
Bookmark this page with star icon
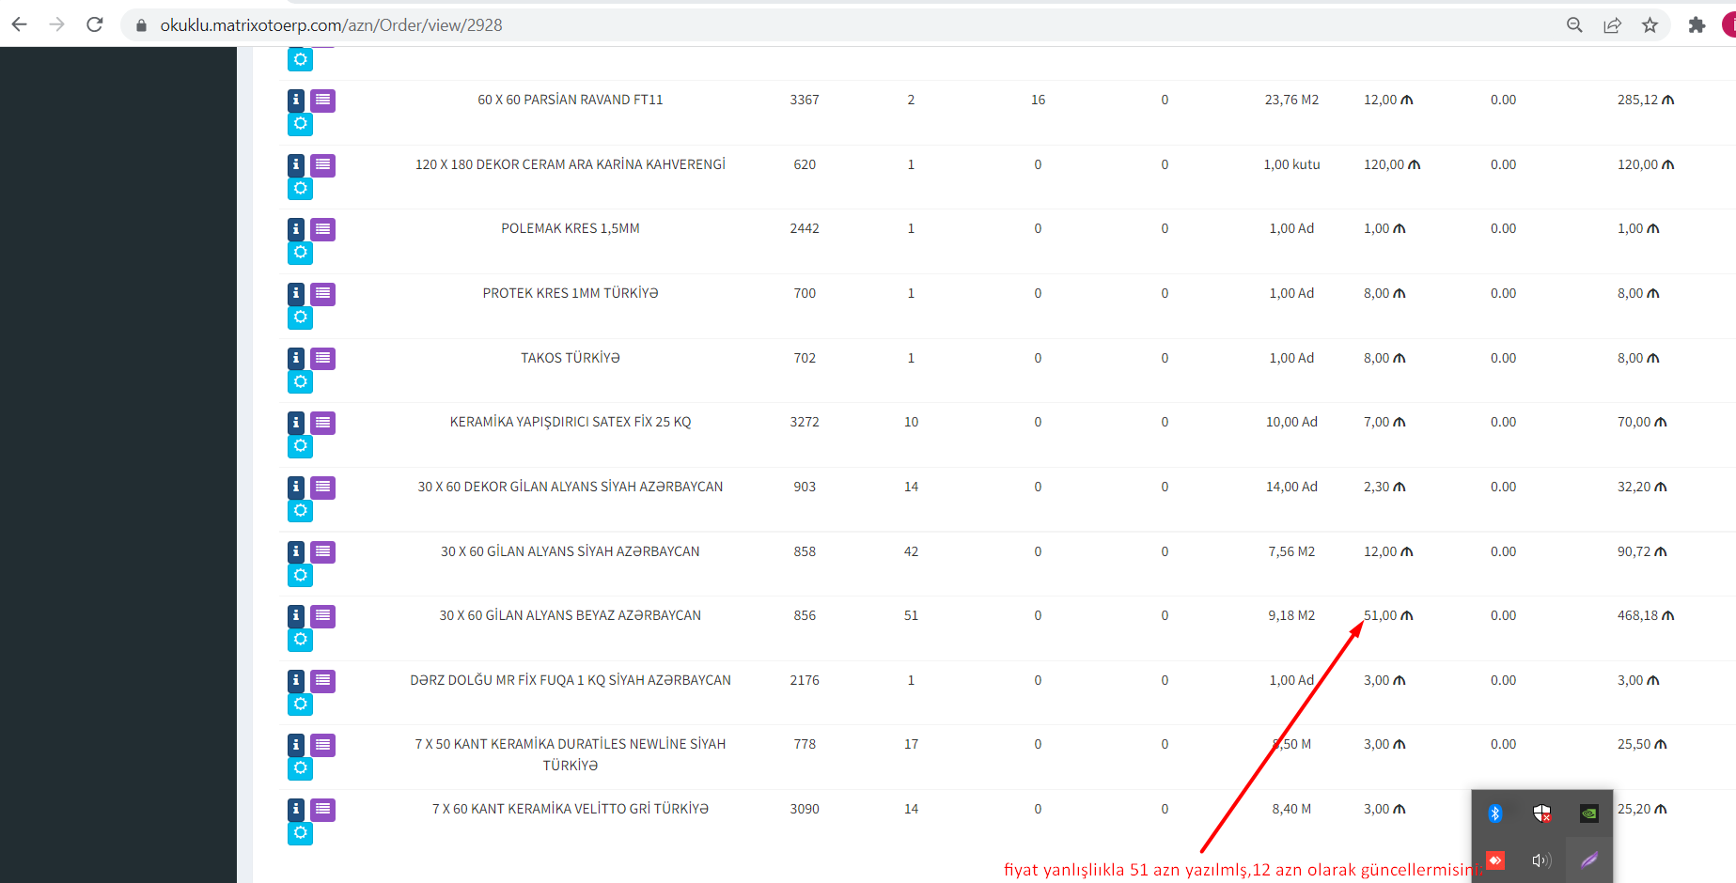[x=1650, y=25]
